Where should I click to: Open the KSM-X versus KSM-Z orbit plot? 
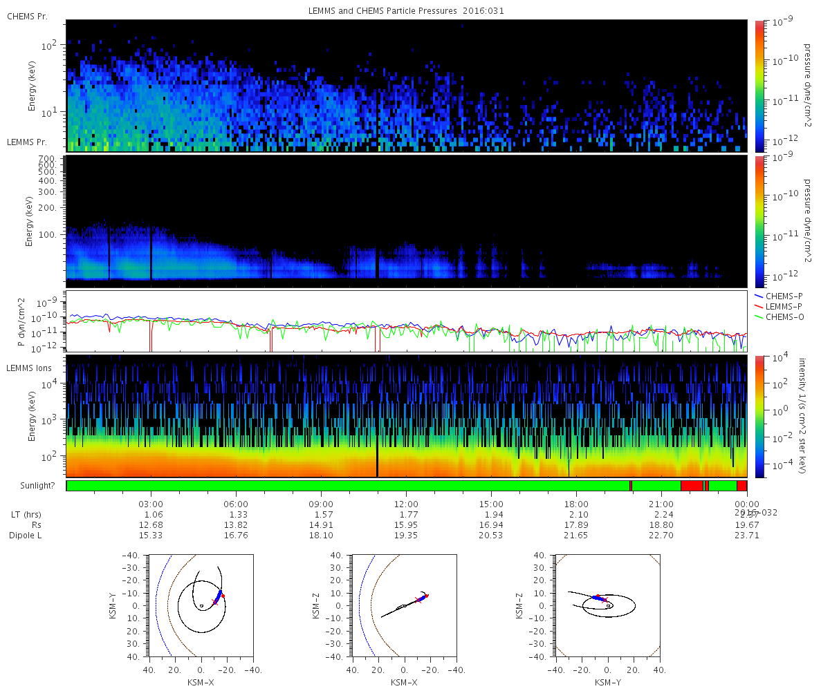(405, 605)
